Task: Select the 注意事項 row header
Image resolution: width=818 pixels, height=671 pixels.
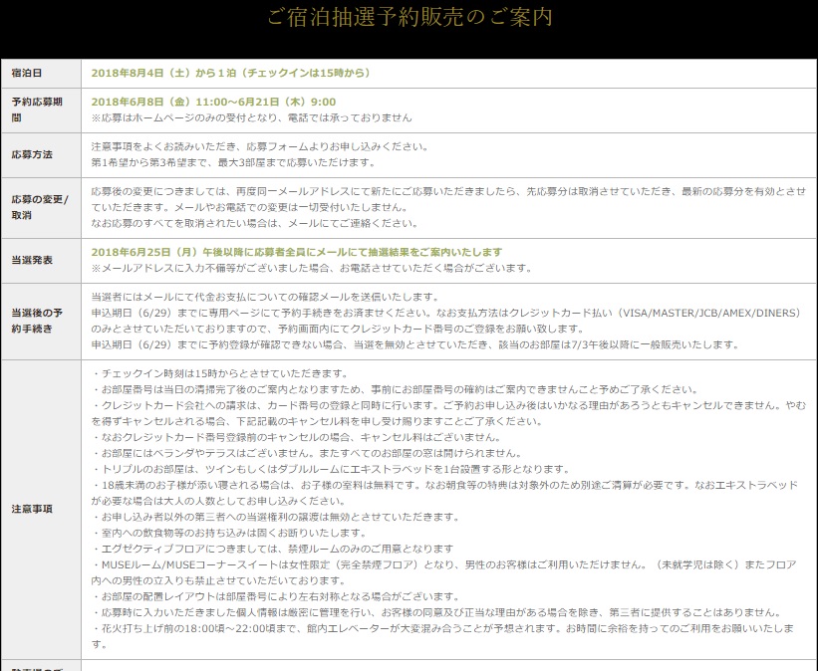Action: [41, 510]
